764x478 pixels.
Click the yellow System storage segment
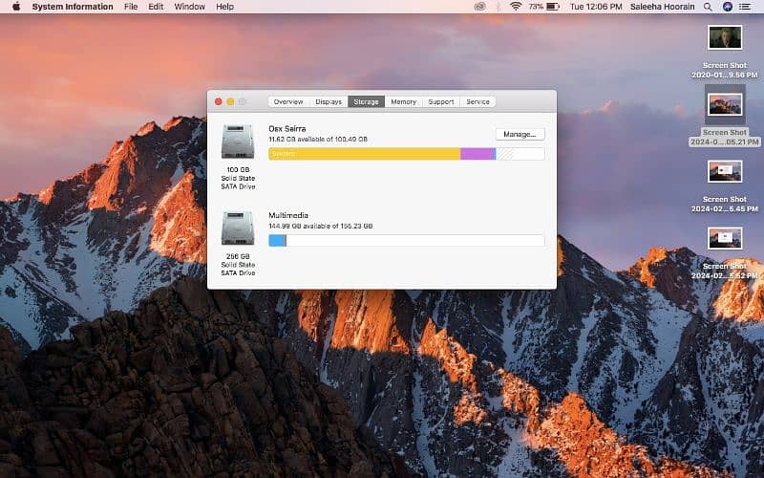pyautogui.click(x=364, y=153)
